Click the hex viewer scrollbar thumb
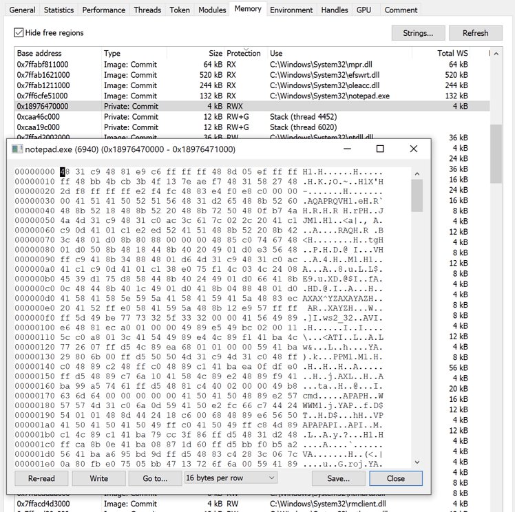This screenshot has height=512, width=515. pyautogui.click(x=417, y=195)
